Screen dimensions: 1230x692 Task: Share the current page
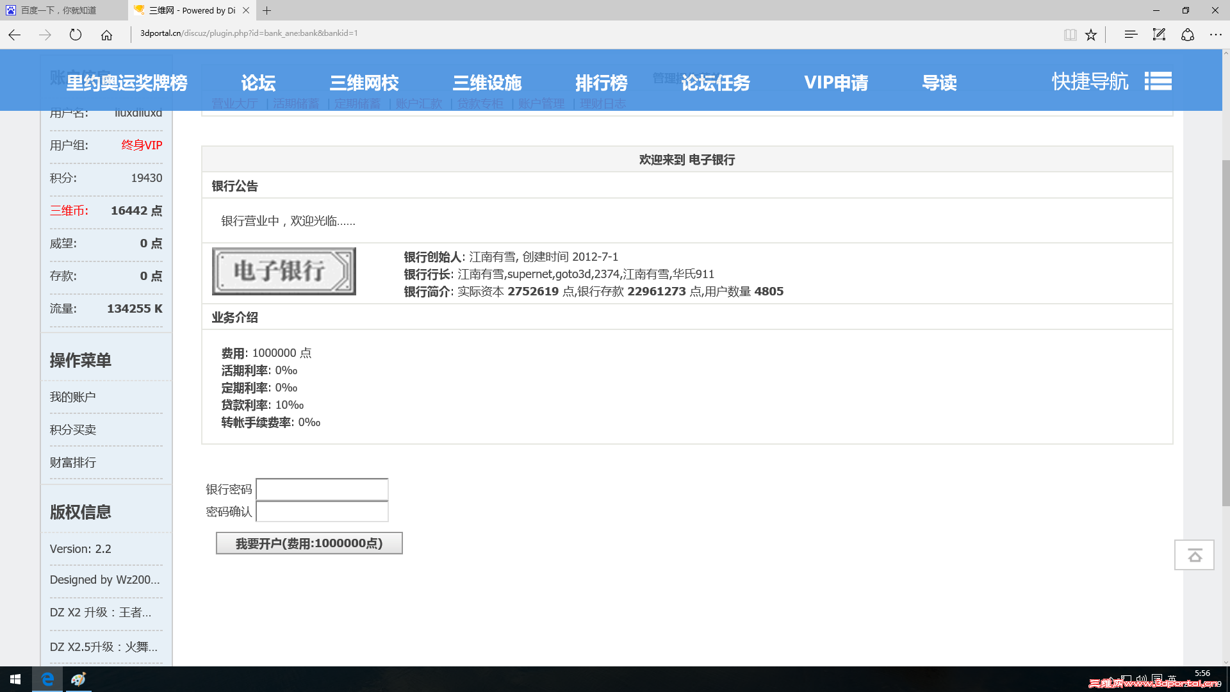(1188, 35)
